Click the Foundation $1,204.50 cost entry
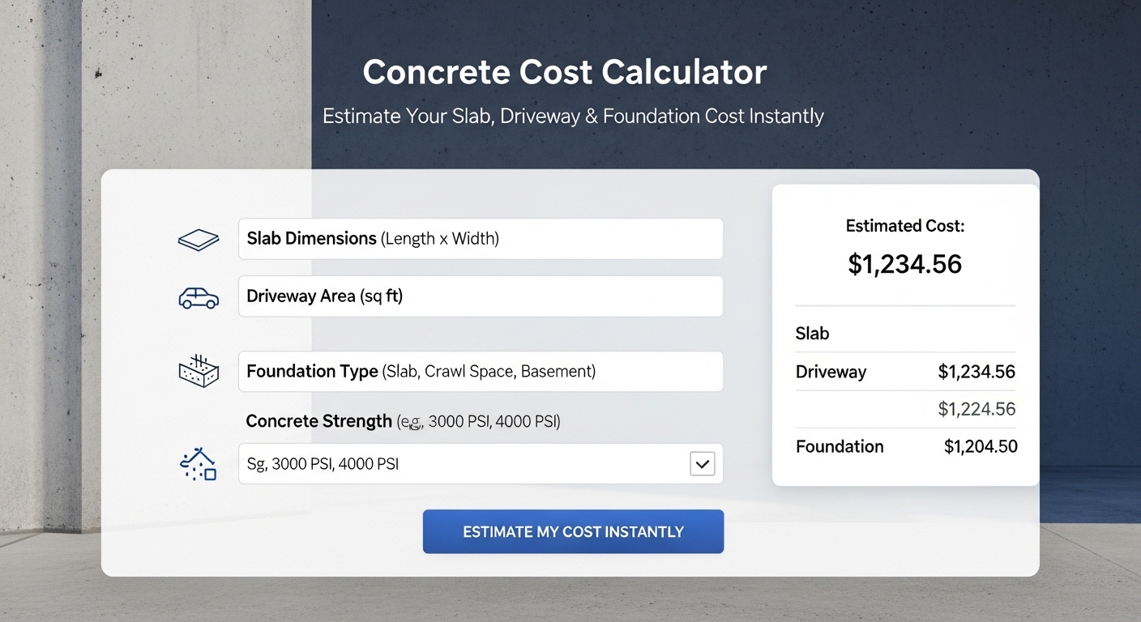This screenshot has width=1141, height=622. pyautogui.click(x=905, y=446)
